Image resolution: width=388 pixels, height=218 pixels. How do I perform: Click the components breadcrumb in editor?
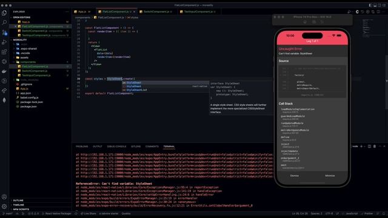click(82, 18)
